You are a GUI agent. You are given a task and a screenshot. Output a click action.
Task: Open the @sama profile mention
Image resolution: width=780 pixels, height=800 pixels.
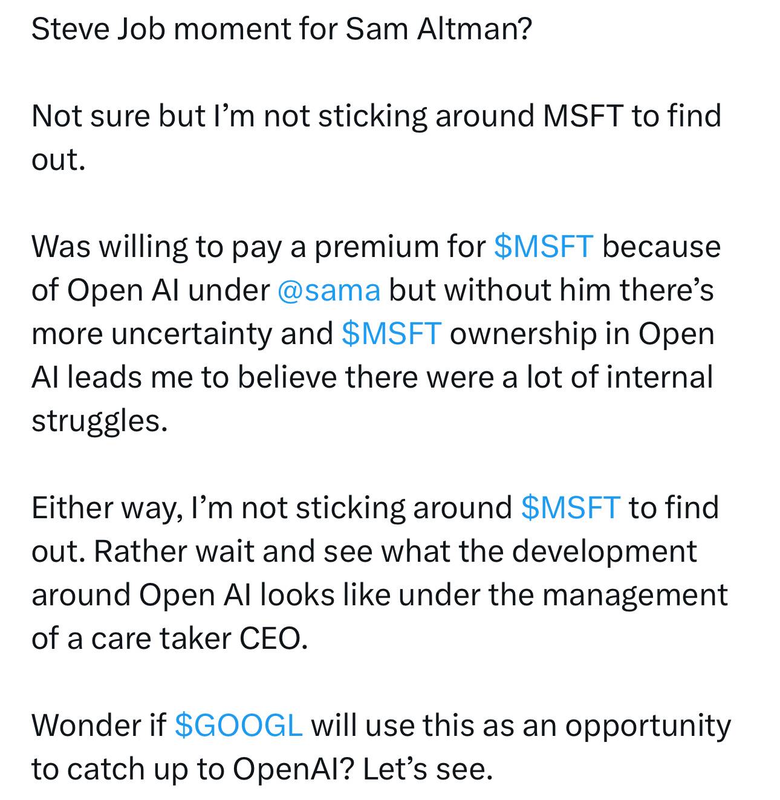(329, 290)
